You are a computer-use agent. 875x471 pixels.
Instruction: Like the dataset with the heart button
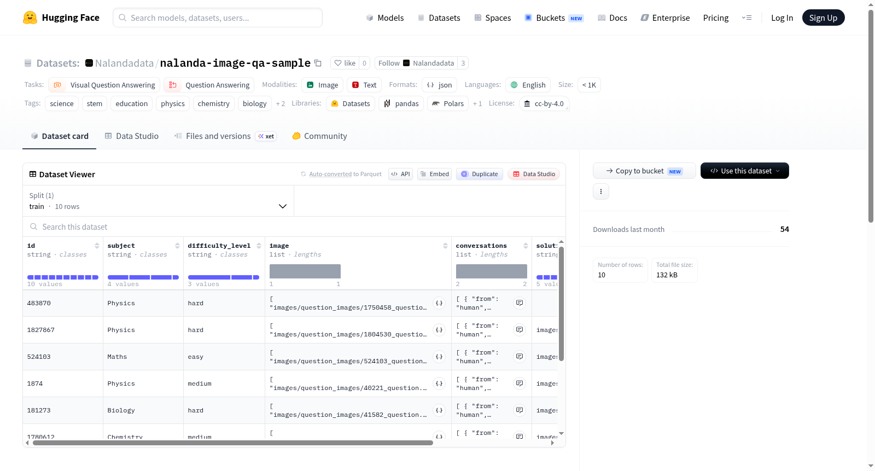tap(345, 63)
